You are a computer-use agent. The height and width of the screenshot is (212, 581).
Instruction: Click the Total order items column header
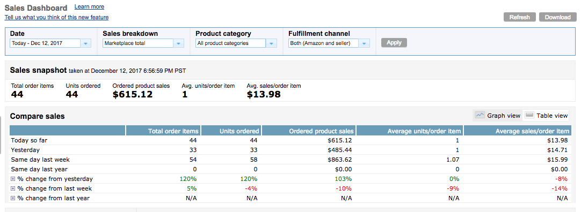click(163, 131)
